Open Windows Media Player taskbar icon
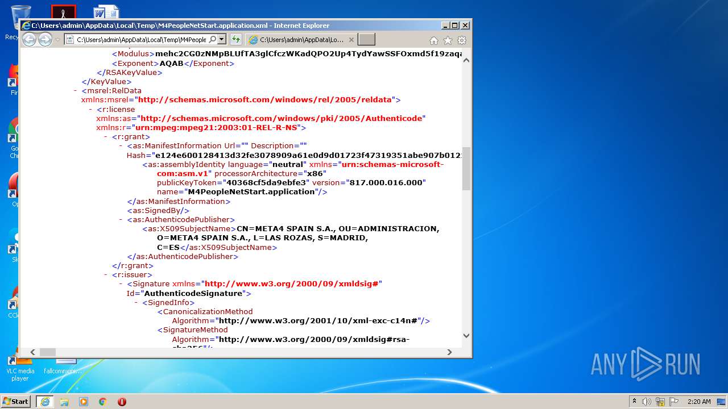Viewport: 728px width, 409px height. click(x=84, y=401)
